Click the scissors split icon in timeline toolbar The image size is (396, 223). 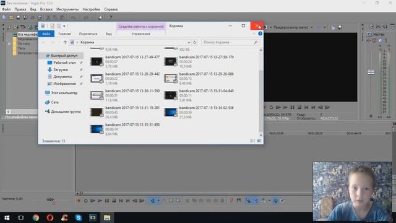coord(187,201)
